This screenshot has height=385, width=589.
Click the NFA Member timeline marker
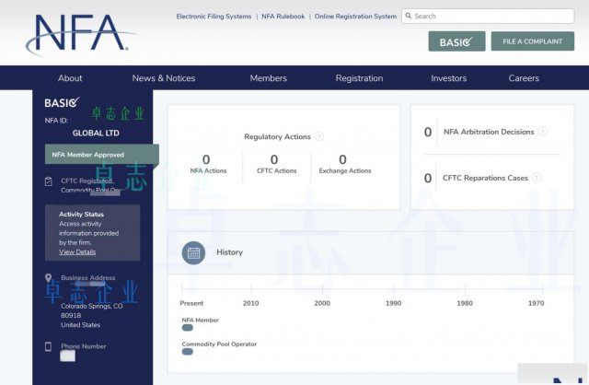[x=188, y=327]
